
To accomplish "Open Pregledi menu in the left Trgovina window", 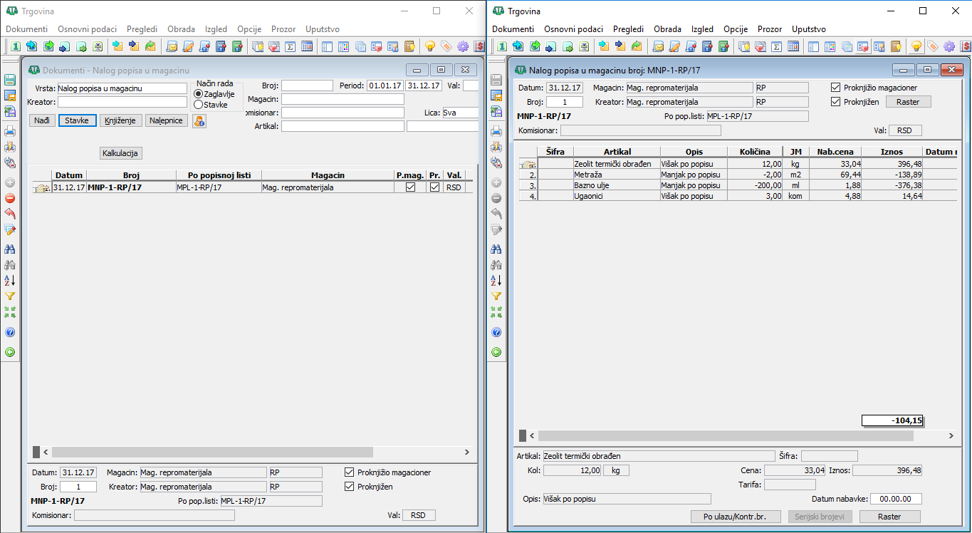I will coord(142,29).
